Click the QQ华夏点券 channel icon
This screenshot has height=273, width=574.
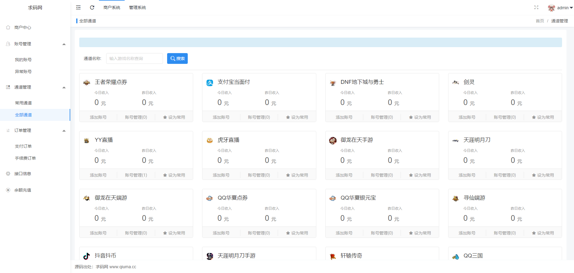210,198
